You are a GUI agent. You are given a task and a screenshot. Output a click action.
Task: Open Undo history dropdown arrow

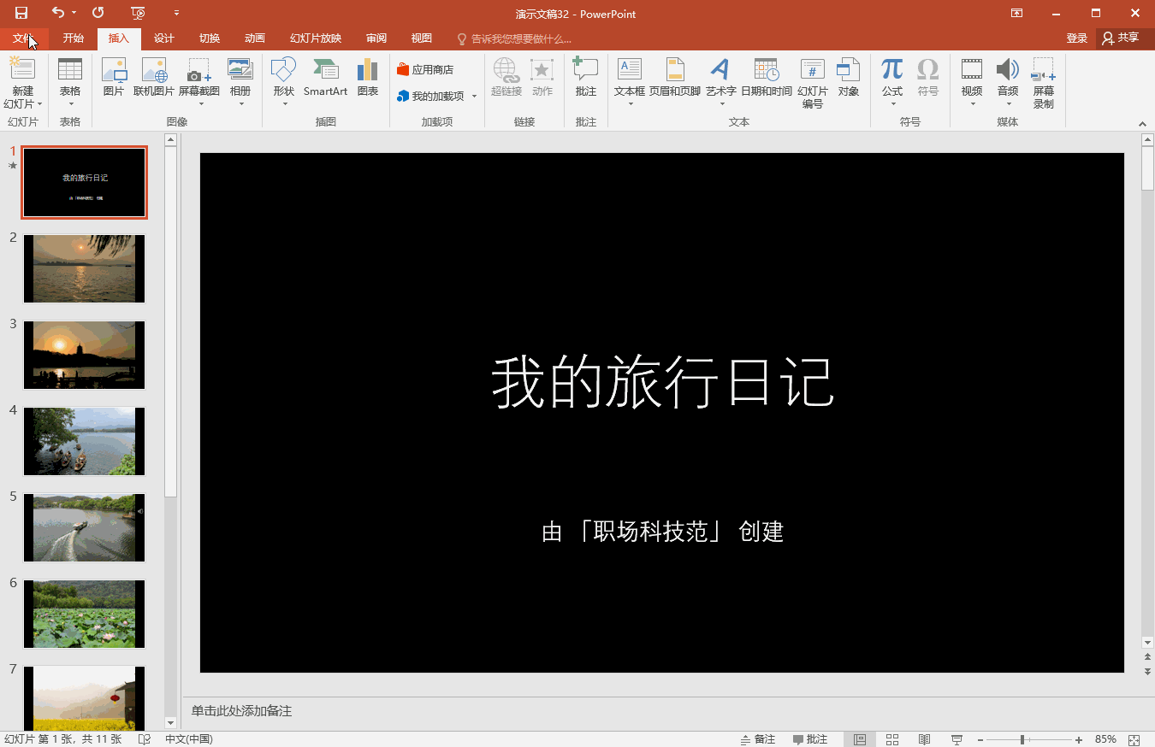tap(74, 13)
